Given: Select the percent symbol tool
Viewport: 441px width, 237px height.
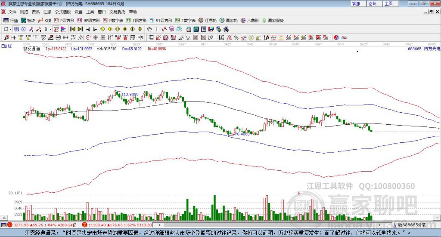Looking at the screenshot, I should [x=236, y=37].
